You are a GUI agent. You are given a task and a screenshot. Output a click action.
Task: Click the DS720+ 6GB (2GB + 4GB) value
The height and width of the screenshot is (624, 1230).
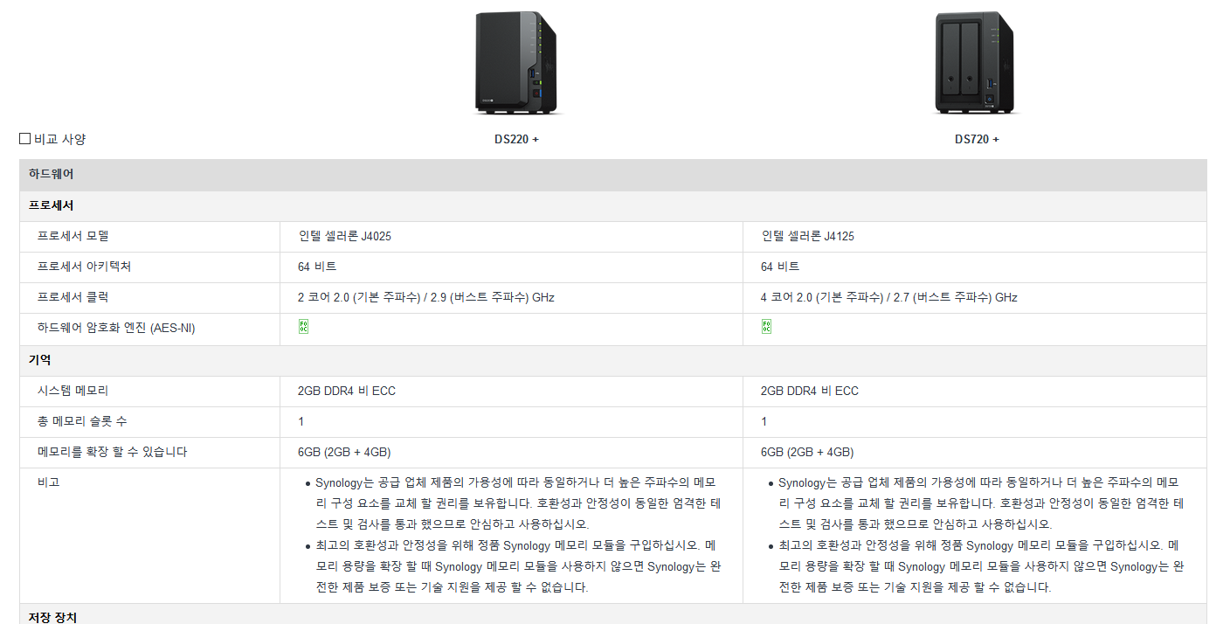807,452
